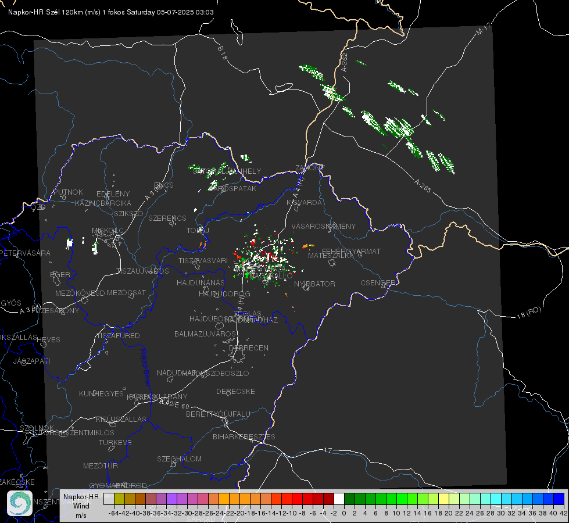Click the EGER city label
Image resolution: width=569 pixels, height=523 pixels.
click(60, 274)
